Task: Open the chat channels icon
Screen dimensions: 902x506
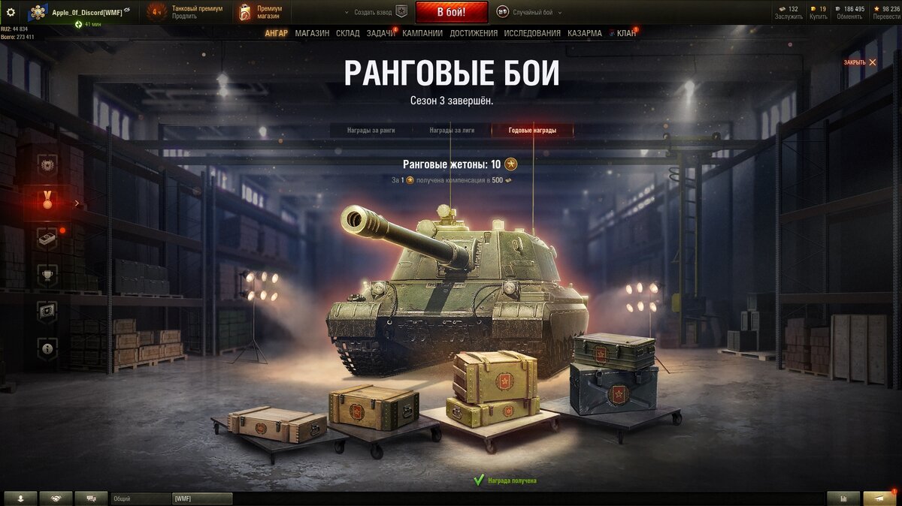Action: point(91,498)
